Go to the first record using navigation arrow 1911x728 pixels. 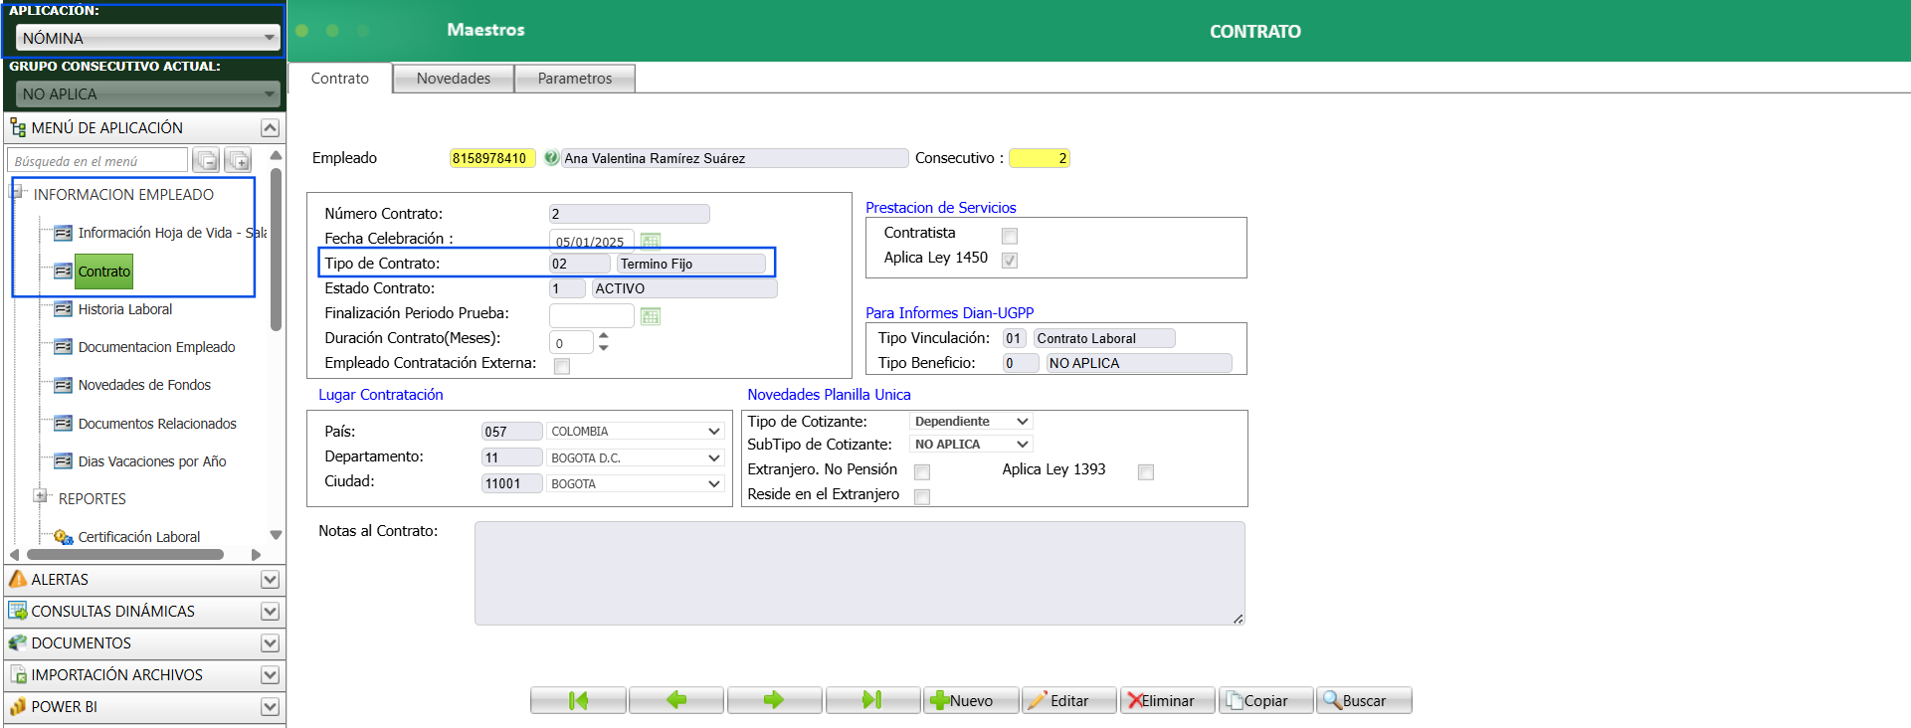click(x=578, y=700)
